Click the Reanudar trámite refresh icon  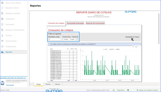pos(2,8)
